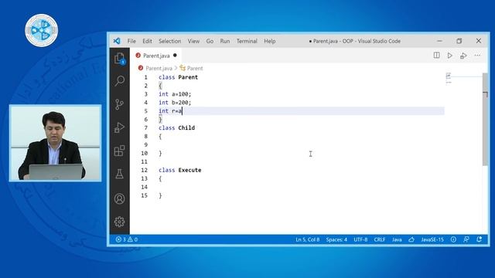495x278 pixels.
Task: Open the Run and Debug view
Action: (x=119, y=127)
